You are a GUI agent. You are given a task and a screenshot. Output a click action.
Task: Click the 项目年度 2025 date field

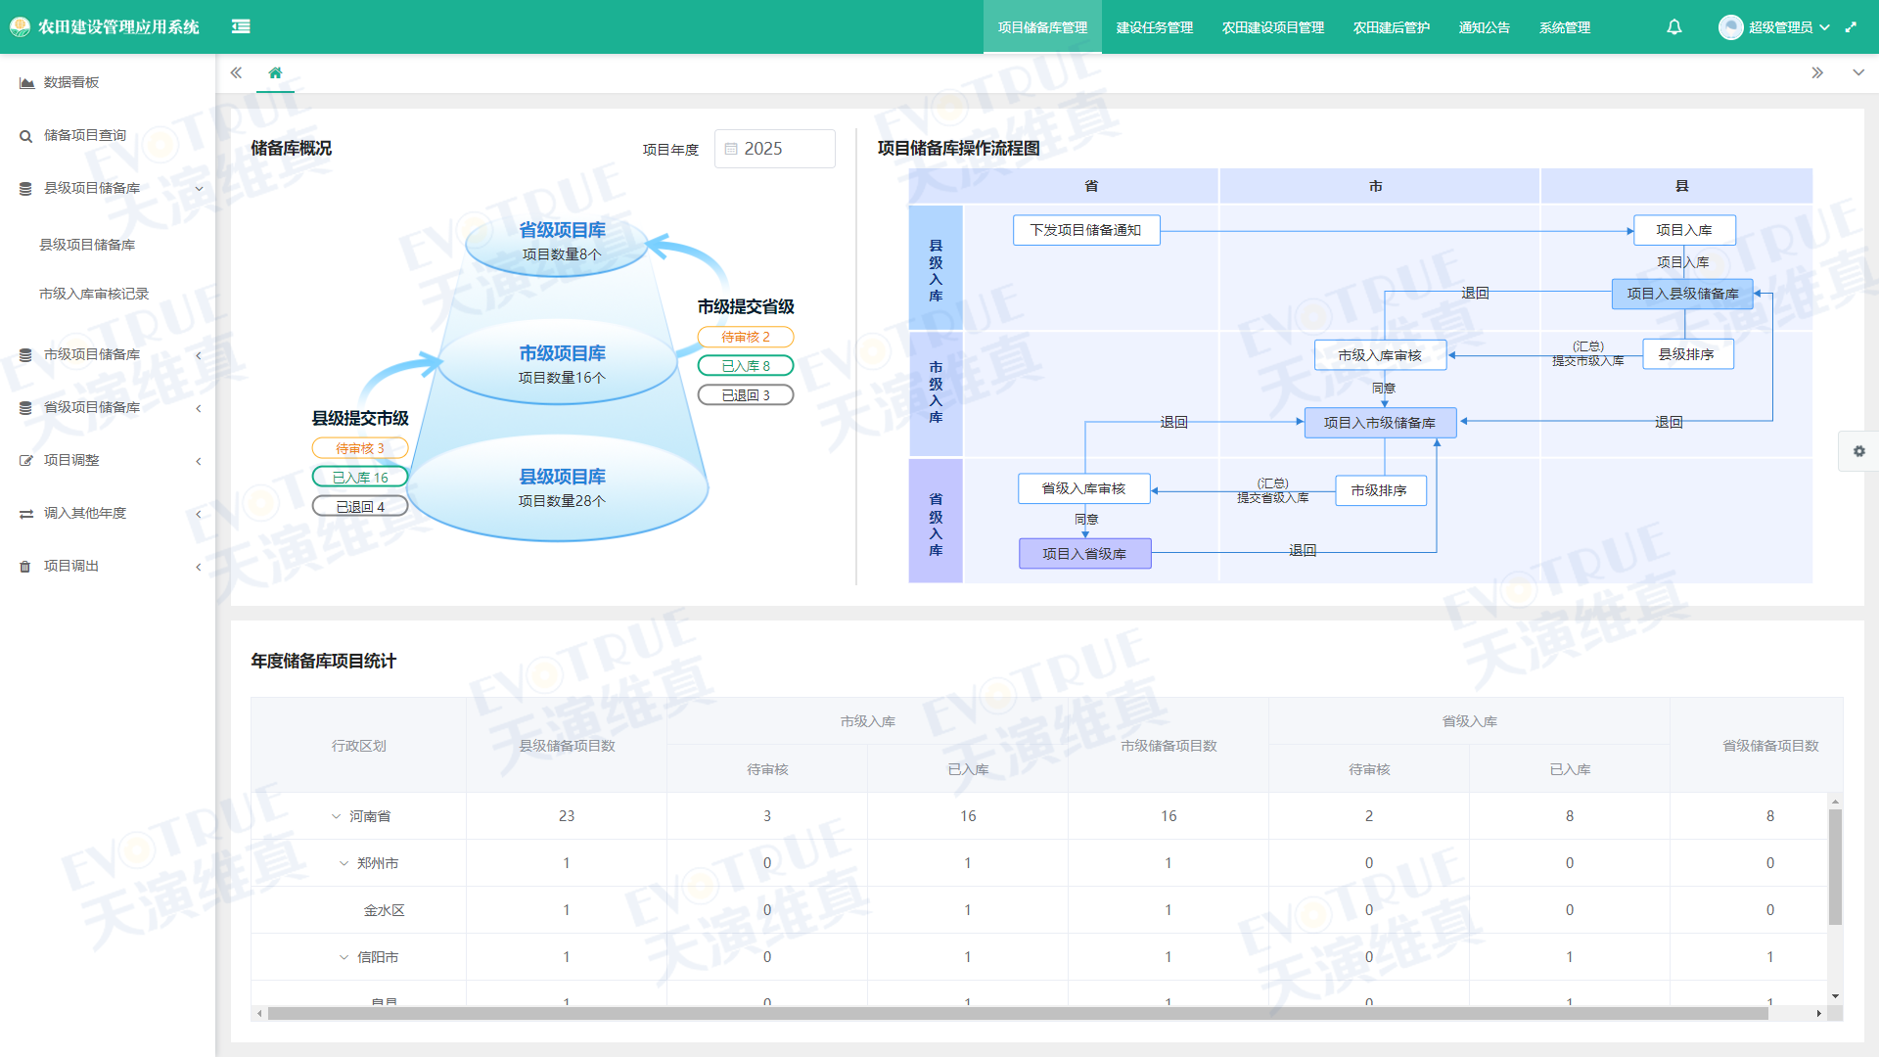774,149
